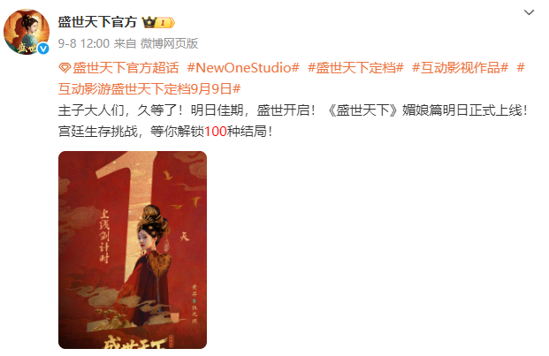Click the super topic diamond icon
Viewport: 549px width, 356px height.
coord(65,67)
